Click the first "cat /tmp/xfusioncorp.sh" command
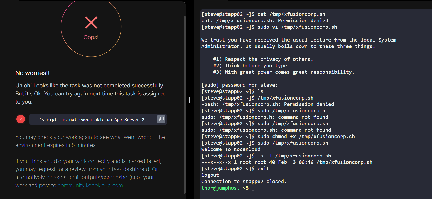 click(291, 14)
